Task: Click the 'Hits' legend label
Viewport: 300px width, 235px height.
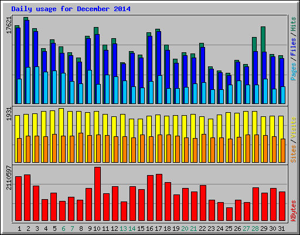Action: tap(294, 24)
